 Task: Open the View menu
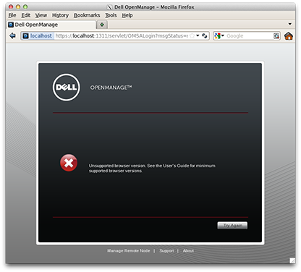pyautogui.click(x=41, y=15)
